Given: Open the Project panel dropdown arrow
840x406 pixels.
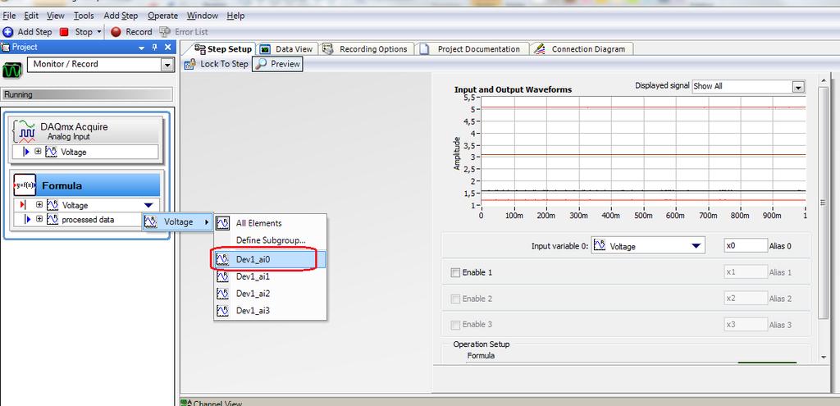Looking at the screenshot, I should coord(142,48).
